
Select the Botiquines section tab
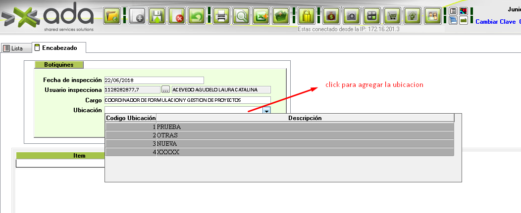(x=59, y=65)
